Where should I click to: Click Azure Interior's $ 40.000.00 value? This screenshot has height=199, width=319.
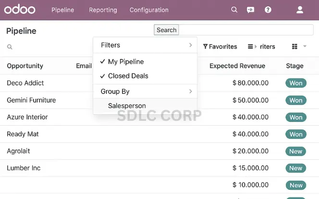tap(250, 117)
